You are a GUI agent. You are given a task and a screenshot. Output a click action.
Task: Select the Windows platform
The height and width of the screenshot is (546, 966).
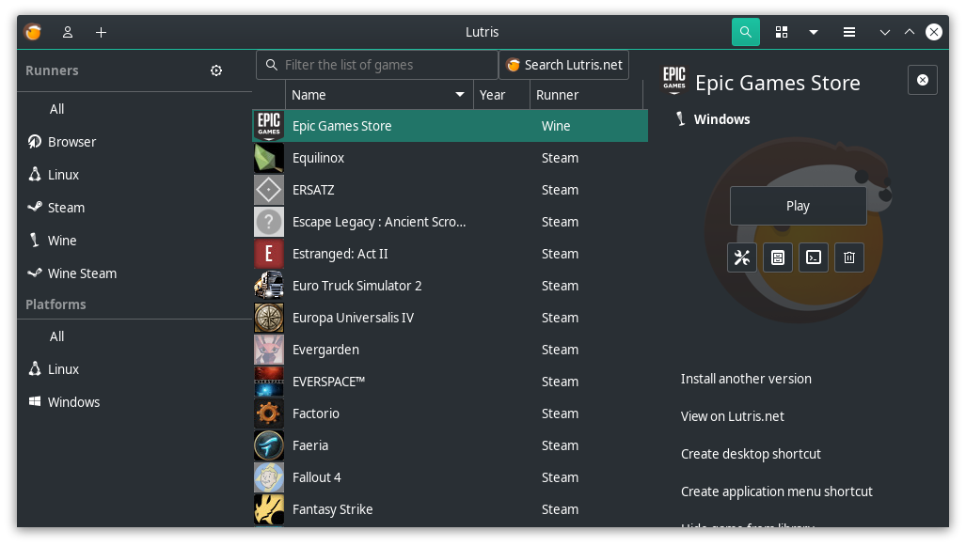point(135,402)
